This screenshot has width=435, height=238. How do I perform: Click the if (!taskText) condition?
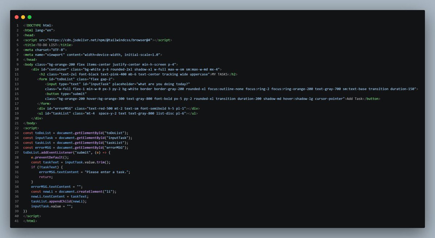click(45, 167)
